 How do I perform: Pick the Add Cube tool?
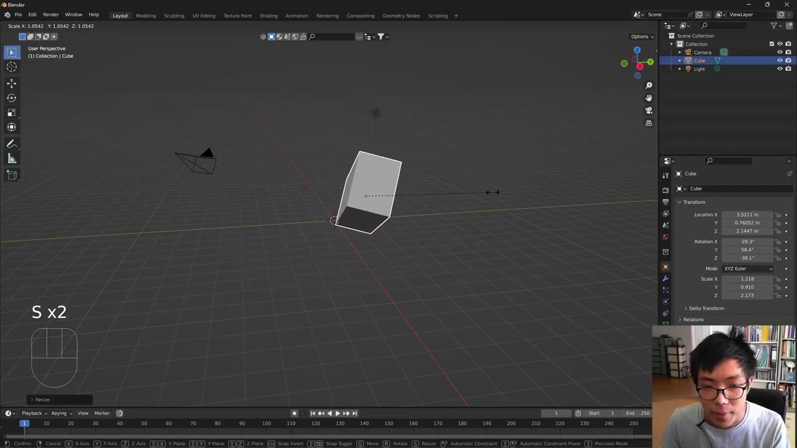click(x=11, y=175)
